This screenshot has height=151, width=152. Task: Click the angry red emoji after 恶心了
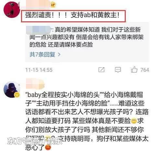coord(48,147)
